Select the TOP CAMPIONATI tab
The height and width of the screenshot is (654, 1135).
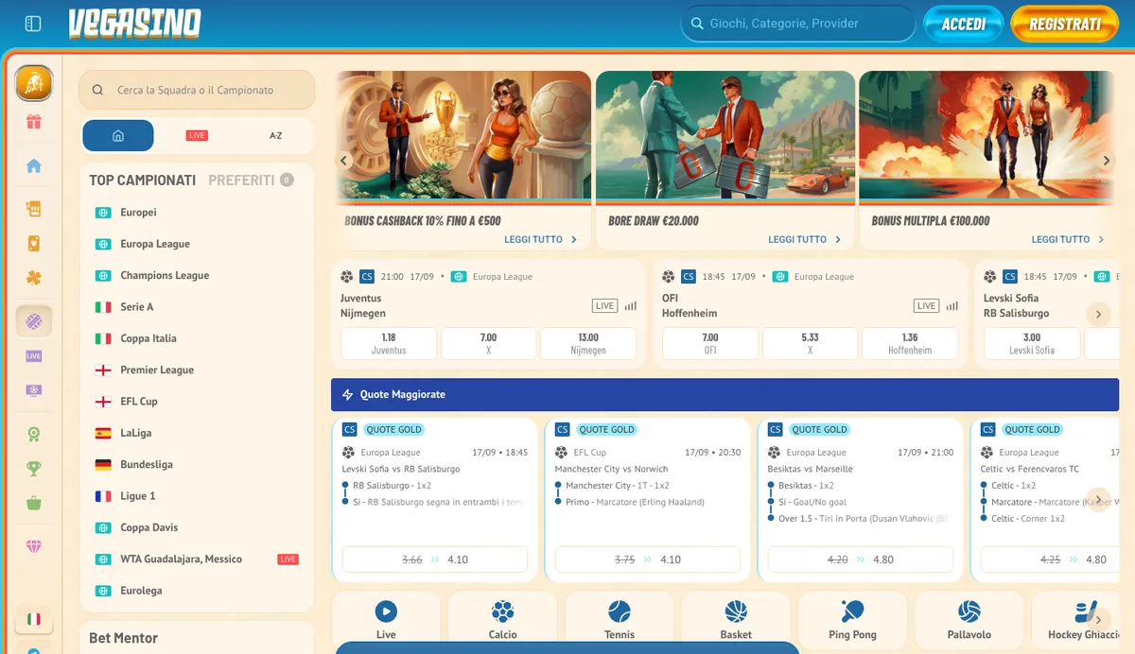click(143, 180)
